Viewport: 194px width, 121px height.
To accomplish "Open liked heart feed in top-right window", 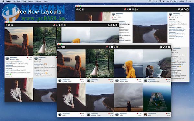I will pos(130,9).
